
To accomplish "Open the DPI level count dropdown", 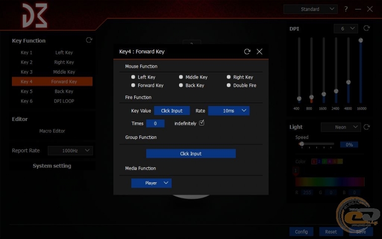I will tap(346, 28).
